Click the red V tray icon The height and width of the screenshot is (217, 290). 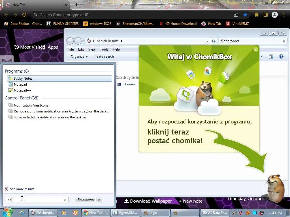click(x=240, y=213)
